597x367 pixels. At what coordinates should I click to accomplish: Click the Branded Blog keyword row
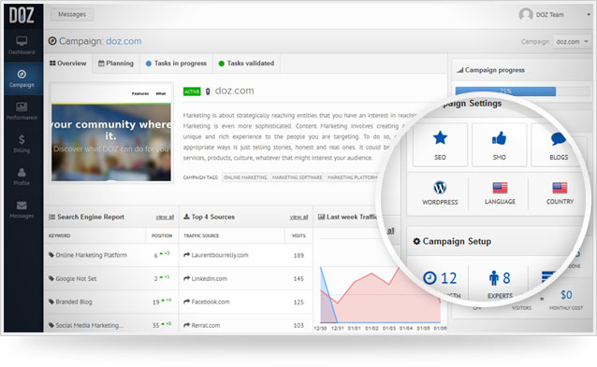111,302
